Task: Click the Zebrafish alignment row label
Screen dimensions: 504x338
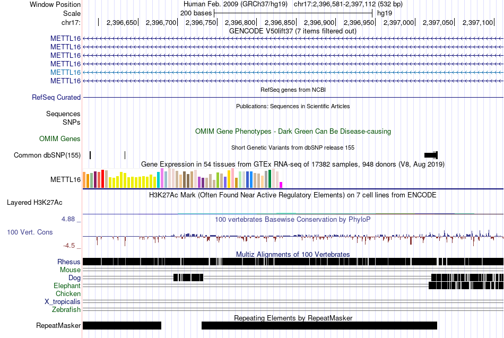Action: click(66, 309)
